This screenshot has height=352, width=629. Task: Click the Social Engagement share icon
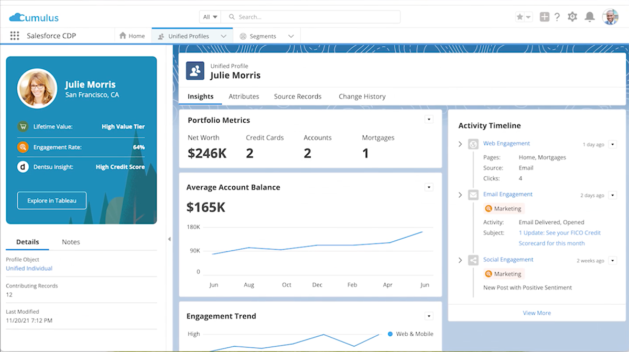coord(473,260)
